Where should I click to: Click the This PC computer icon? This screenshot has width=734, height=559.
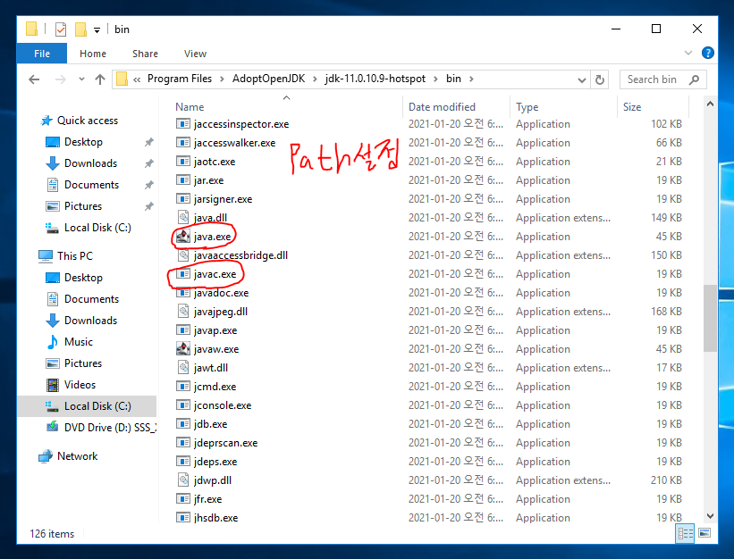(x=46, y=256)
